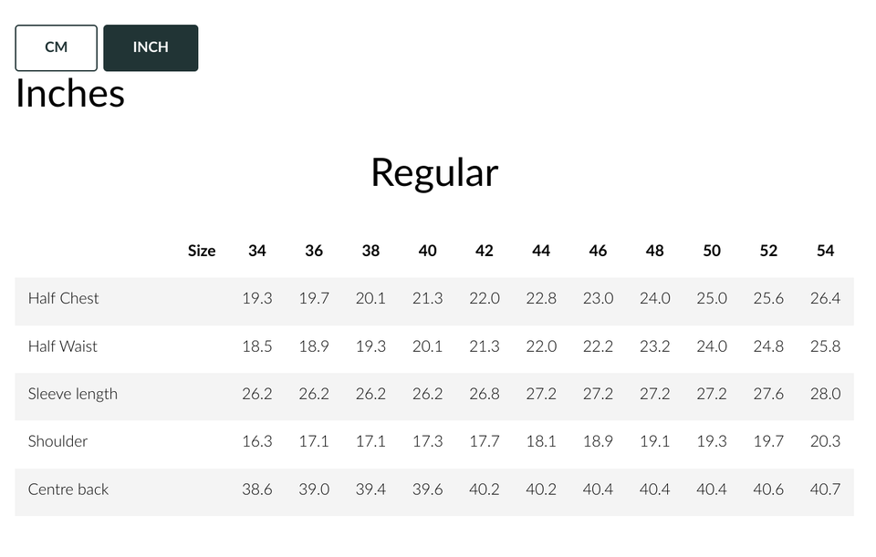
Task: Click the size 54 column header
Action: click(825, 251)
